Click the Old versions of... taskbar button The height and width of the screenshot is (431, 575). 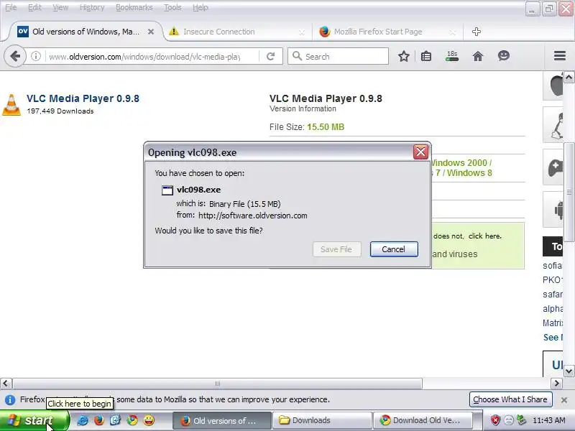[222, 420]
